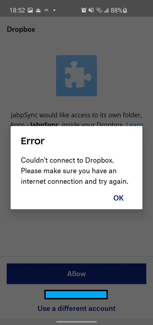Viewport: 153px width, 325px height.
Task: Tap the mobile signal bars icon
Action: (x=106, y=10)
